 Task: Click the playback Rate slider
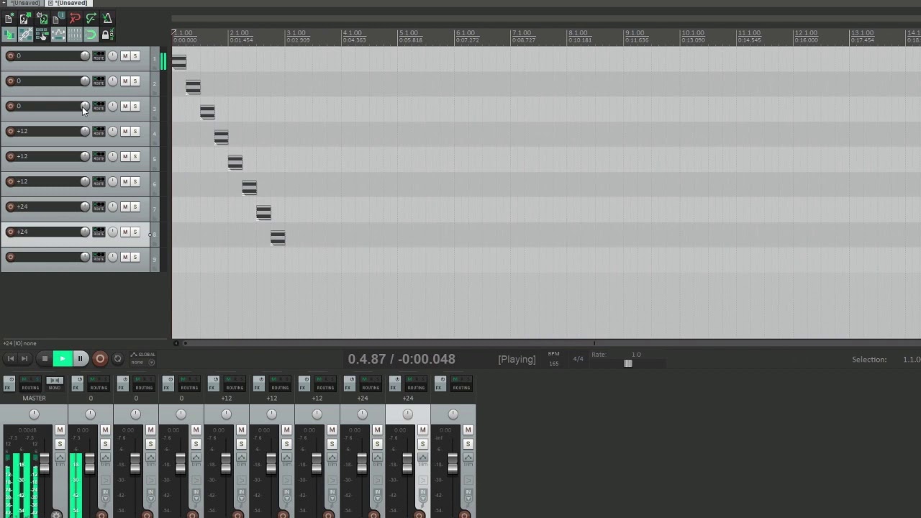pyautogui.click(x=627, y=363)
